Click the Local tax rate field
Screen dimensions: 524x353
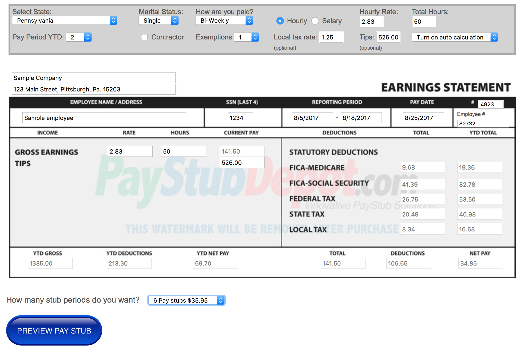click(331, 37)
